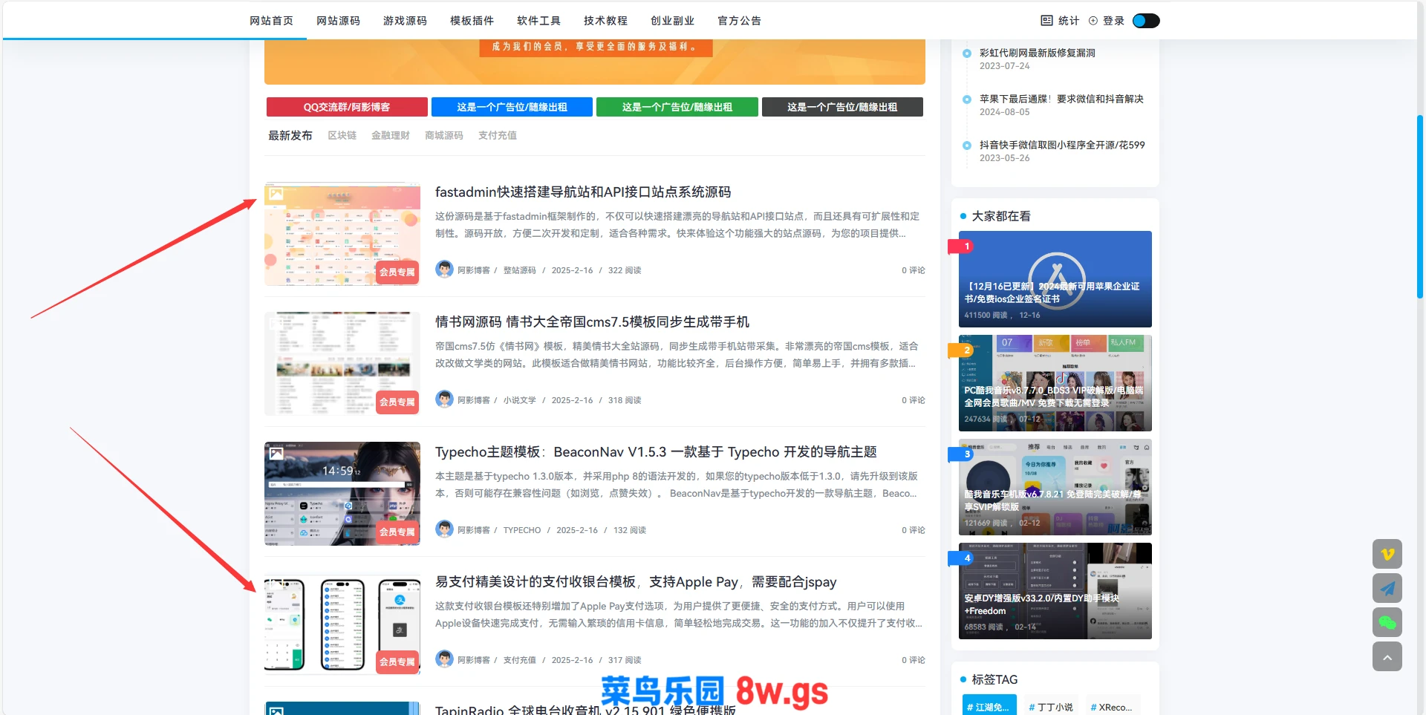Click timeline dot beside 彩虹代刷网 entry
Image resolution: width=1426 pixels, height=715 pixels.
click(966, 53)
